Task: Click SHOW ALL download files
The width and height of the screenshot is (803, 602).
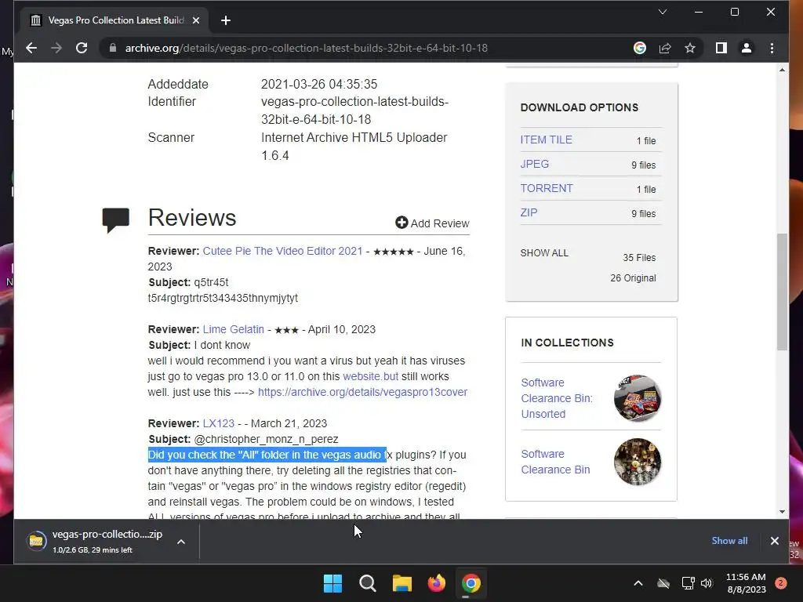Action: (x=544, y=253)
